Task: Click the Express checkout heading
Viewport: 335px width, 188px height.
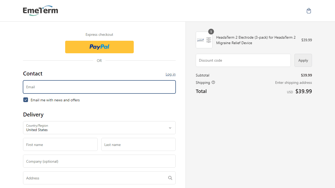Action: point(99,34)
